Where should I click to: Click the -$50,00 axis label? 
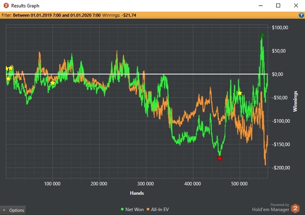click(x=280, y=98)
